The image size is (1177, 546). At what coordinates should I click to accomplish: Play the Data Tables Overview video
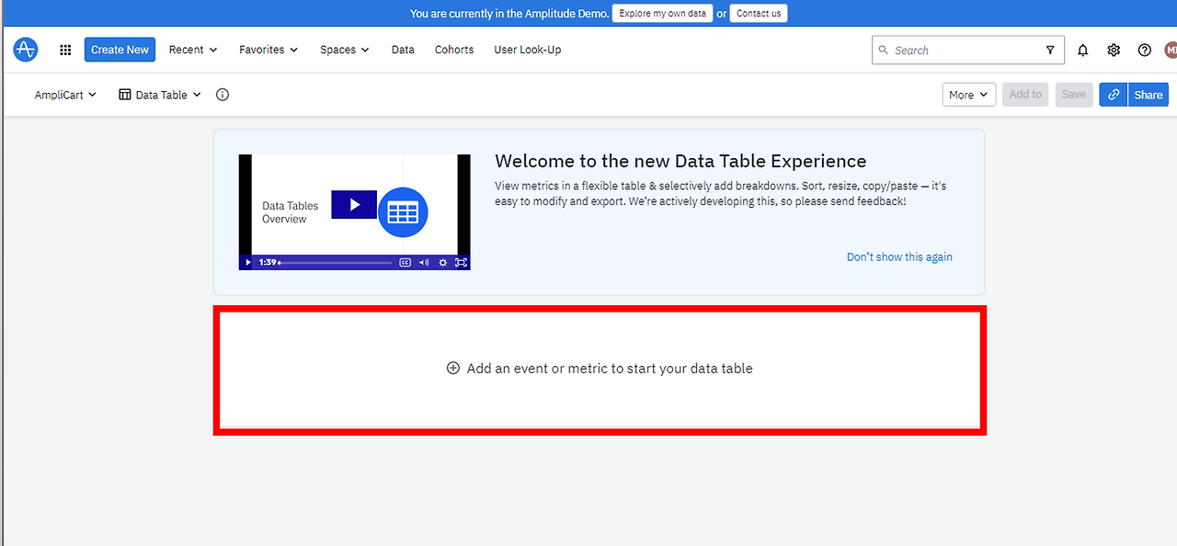pos(354,205)
